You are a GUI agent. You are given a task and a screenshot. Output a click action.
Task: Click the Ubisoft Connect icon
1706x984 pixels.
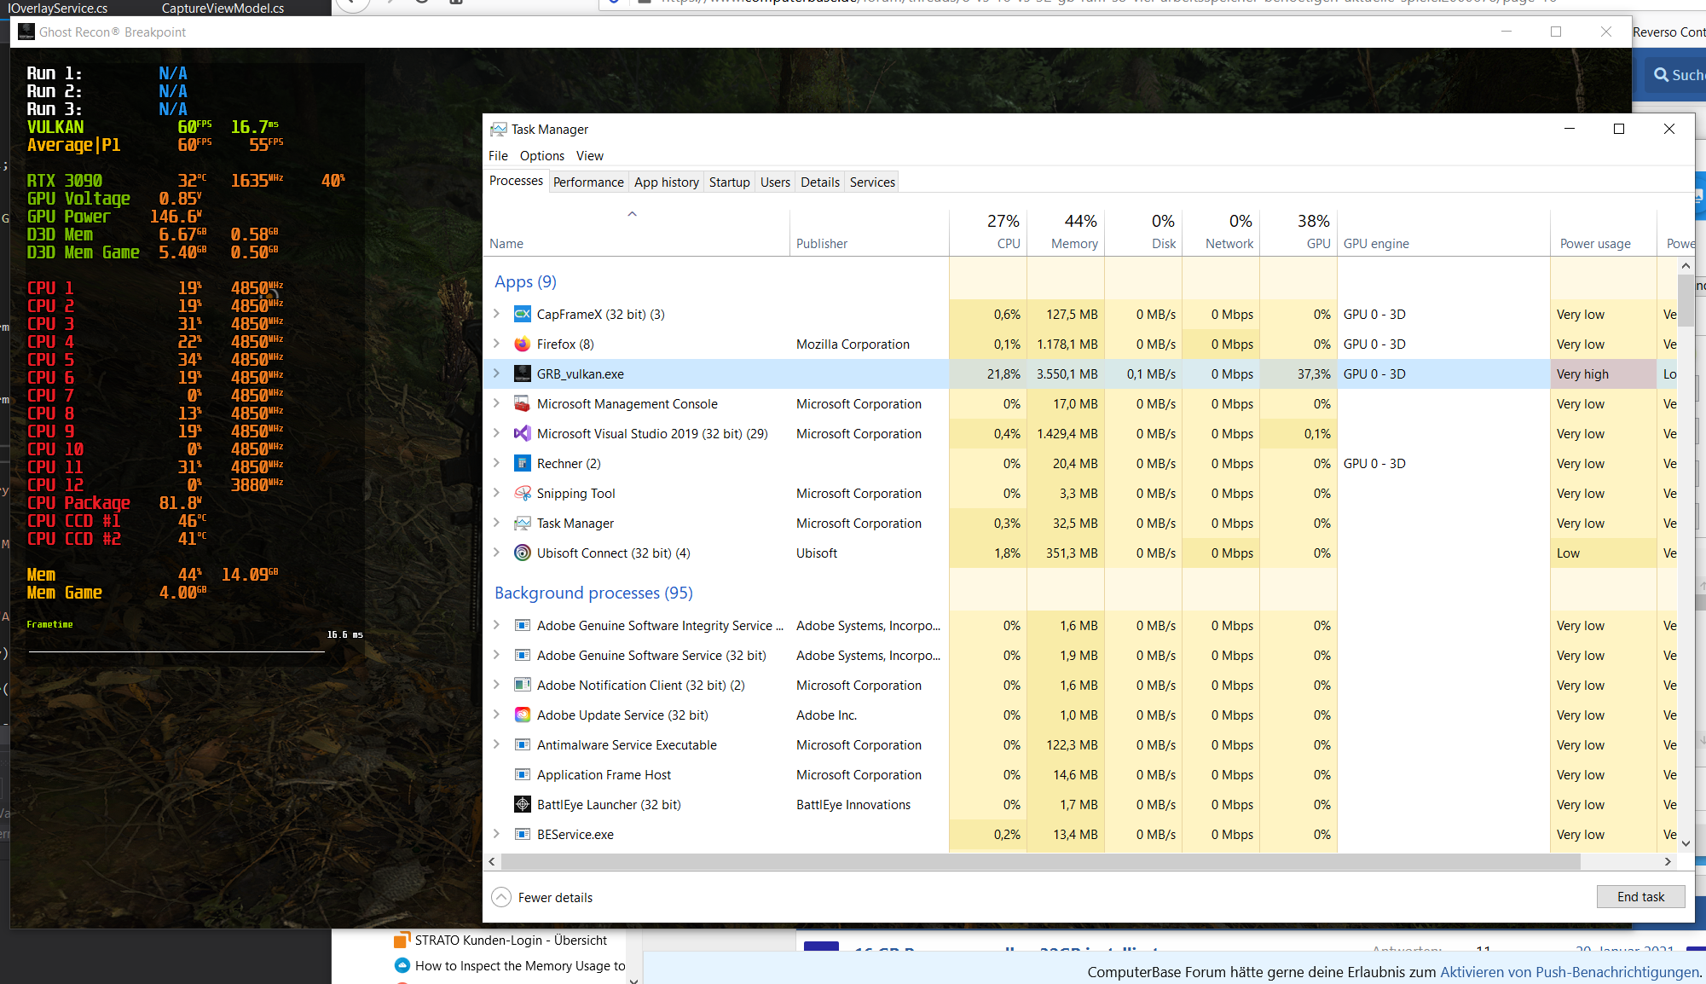[x=523, y=553]
